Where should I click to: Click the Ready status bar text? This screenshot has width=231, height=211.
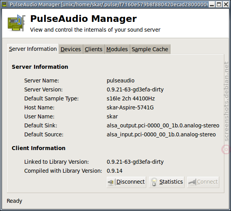pyautogui.click(x=14, y=201)
